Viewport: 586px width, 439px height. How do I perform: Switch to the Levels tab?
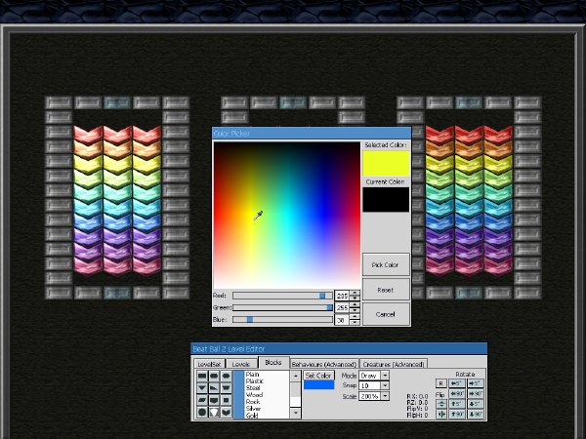click(241, 364)
